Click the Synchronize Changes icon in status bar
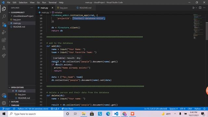This screenshot has height=117, width=208. (14, 109)
